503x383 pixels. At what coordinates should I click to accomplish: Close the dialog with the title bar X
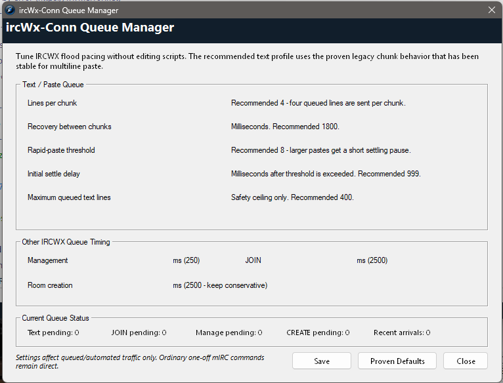click(491, 10)
